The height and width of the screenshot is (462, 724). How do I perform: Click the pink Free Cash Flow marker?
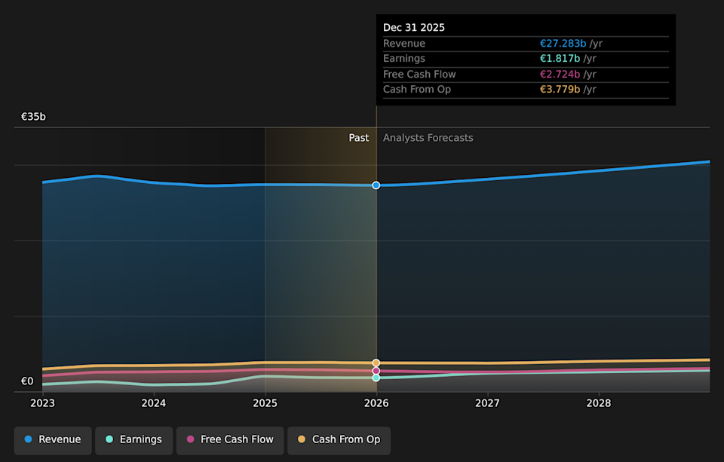click(376, 371)
